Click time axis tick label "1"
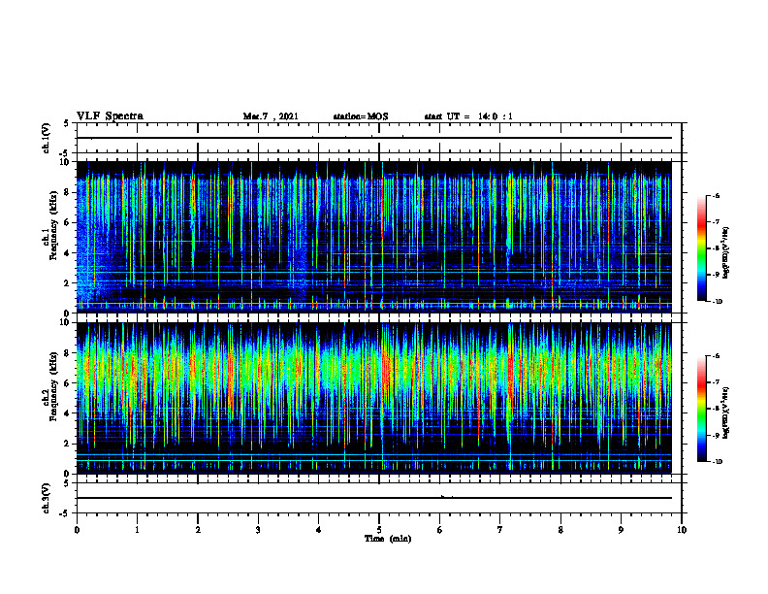 click(x=137, y=530)
